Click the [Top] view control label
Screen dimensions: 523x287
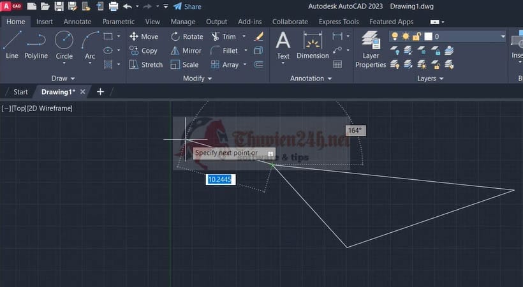click(18, 108)
